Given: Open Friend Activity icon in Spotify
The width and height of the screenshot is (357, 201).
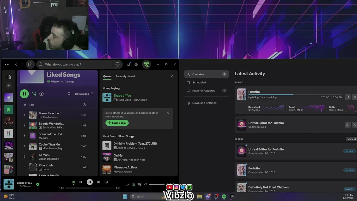Looking at the screenshot, I should [x=136, y=64].
